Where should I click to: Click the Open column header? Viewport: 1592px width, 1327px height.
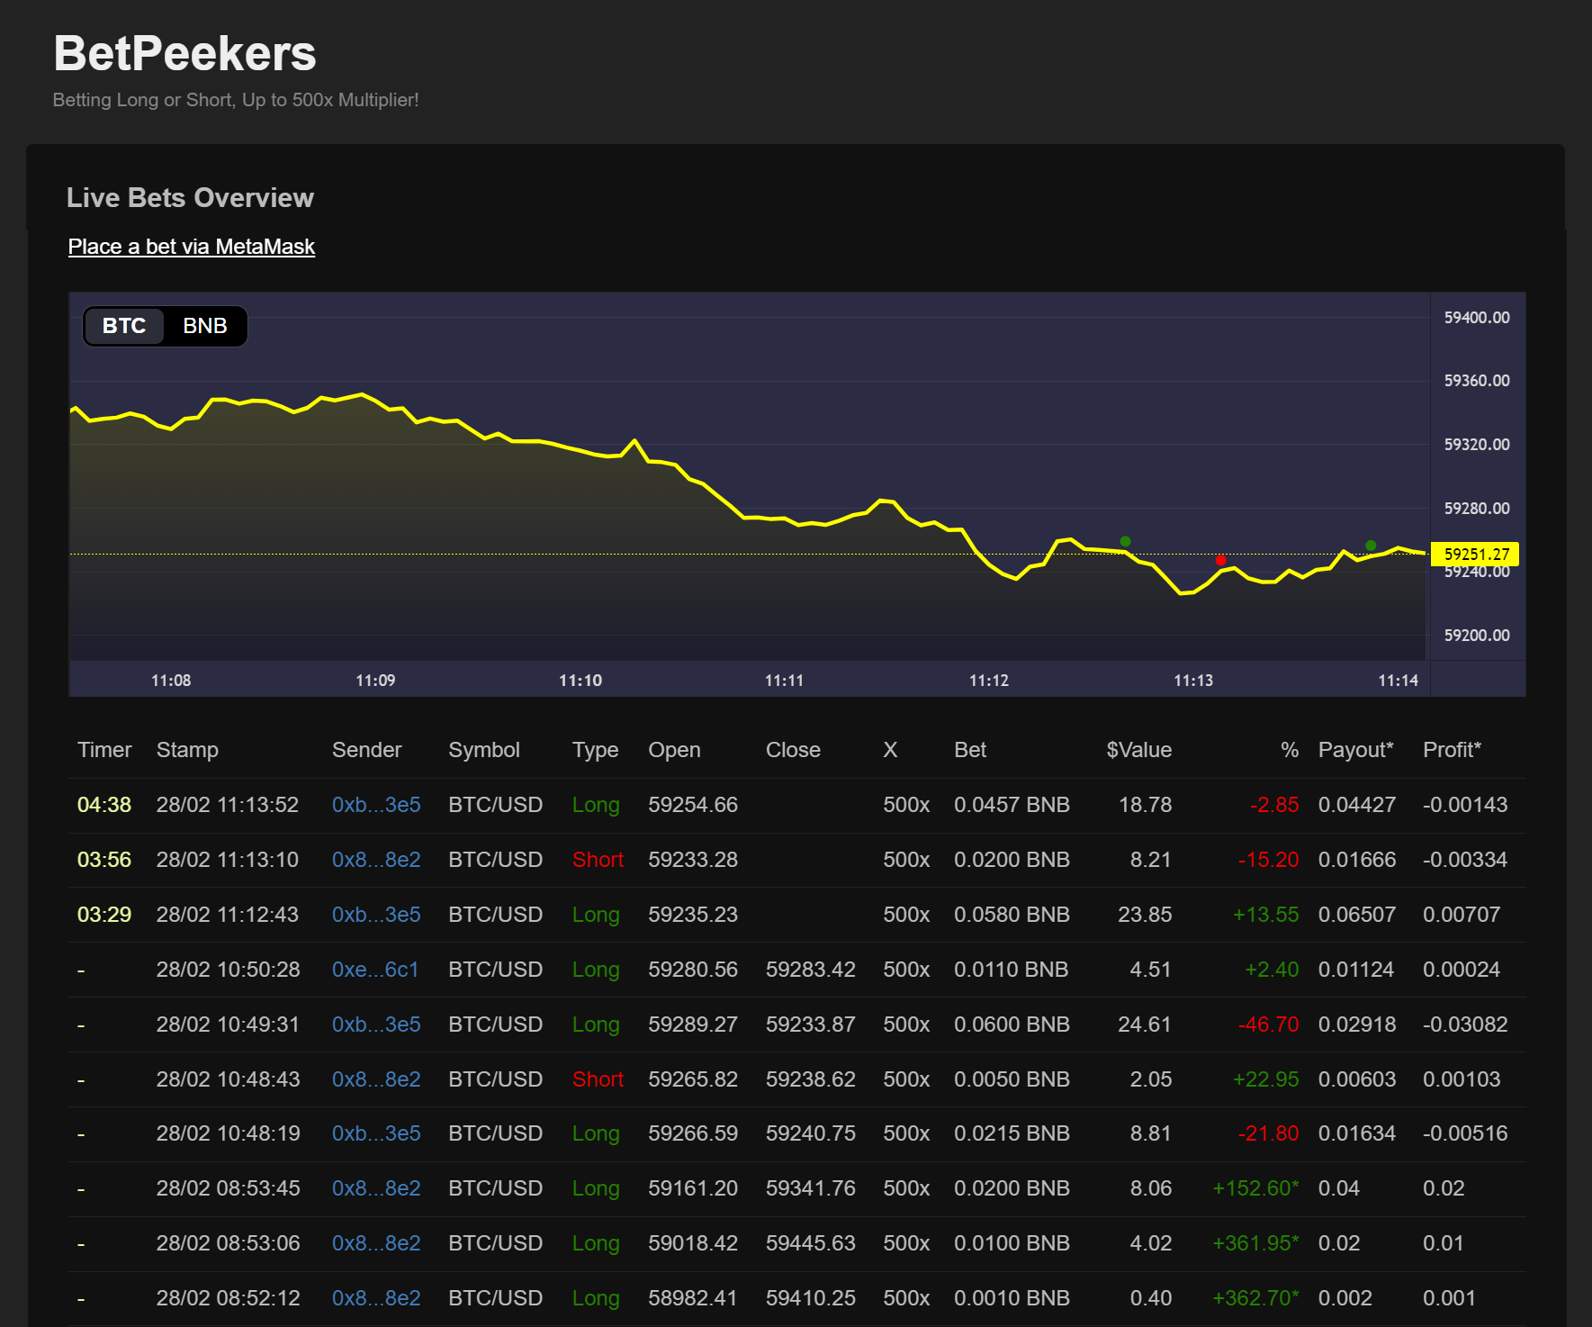(x=674, y=750)
